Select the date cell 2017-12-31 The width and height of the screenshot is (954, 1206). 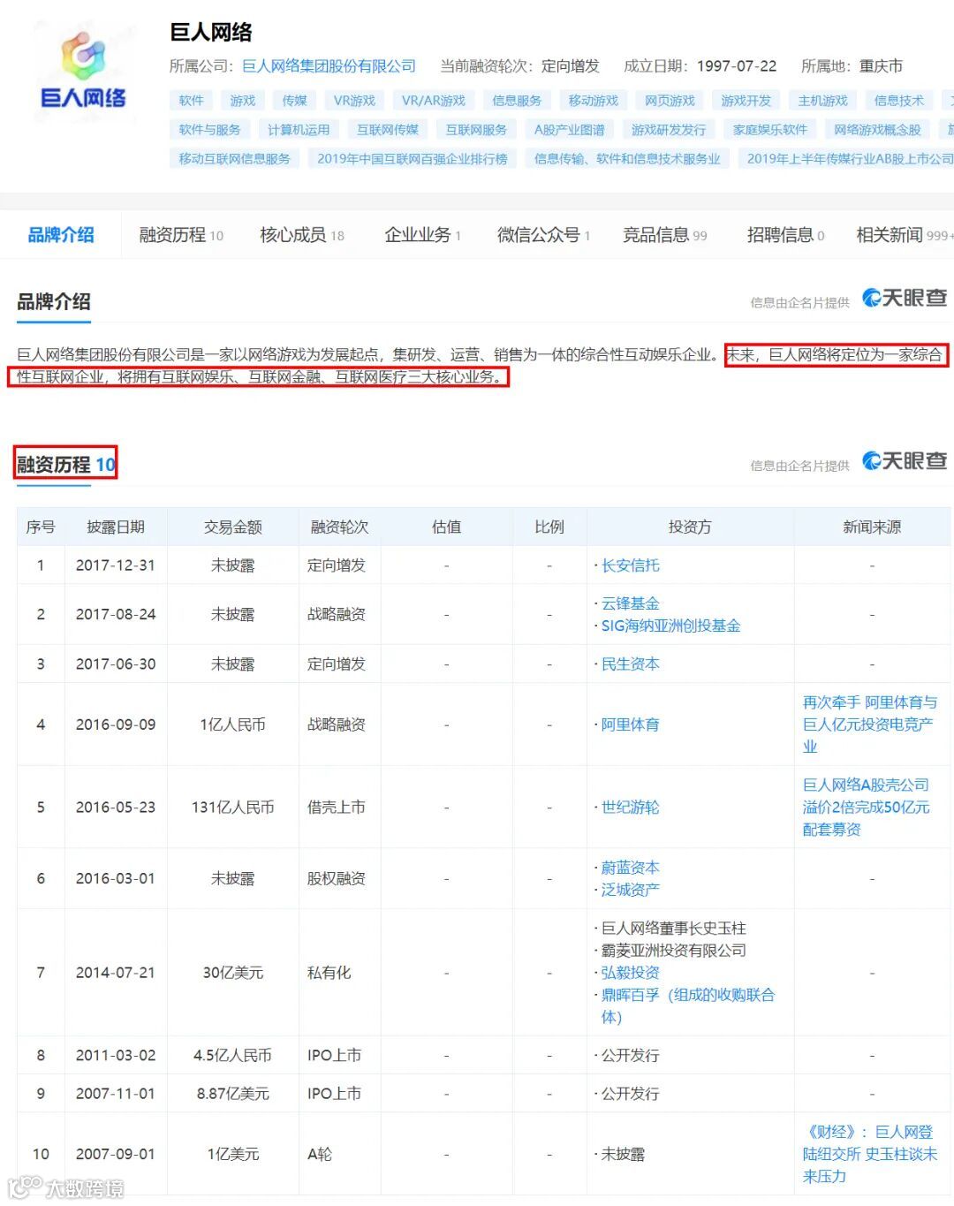116,565
